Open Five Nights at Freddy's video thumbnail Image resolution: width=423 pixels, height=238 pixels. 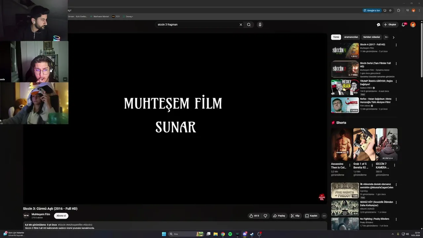click(345, 190)
